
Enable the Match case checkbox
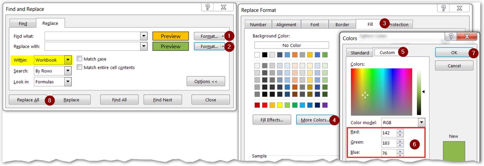pos(79,59)
